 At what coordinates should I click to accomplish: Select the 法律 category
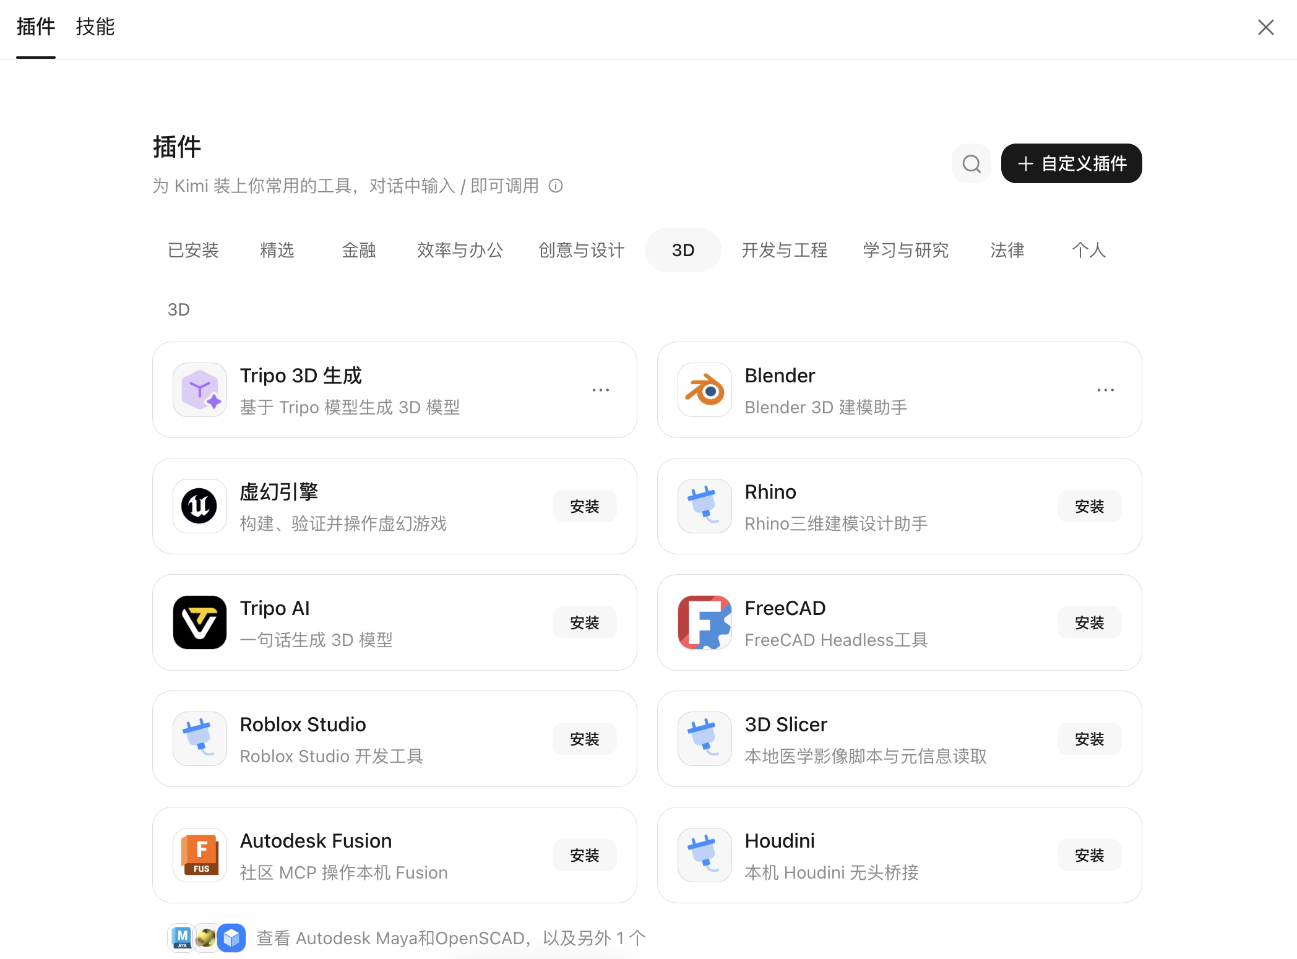point(1007,250)
